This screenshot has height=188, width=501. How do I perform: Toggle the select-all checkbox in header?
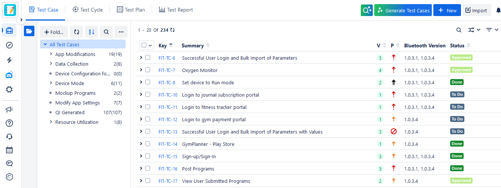click(144, 46)
